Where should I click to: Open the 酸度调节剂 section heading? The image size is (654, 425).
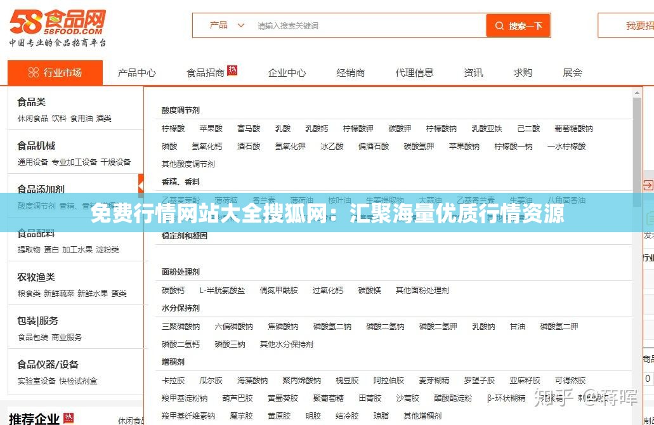(x=181, y=110)
